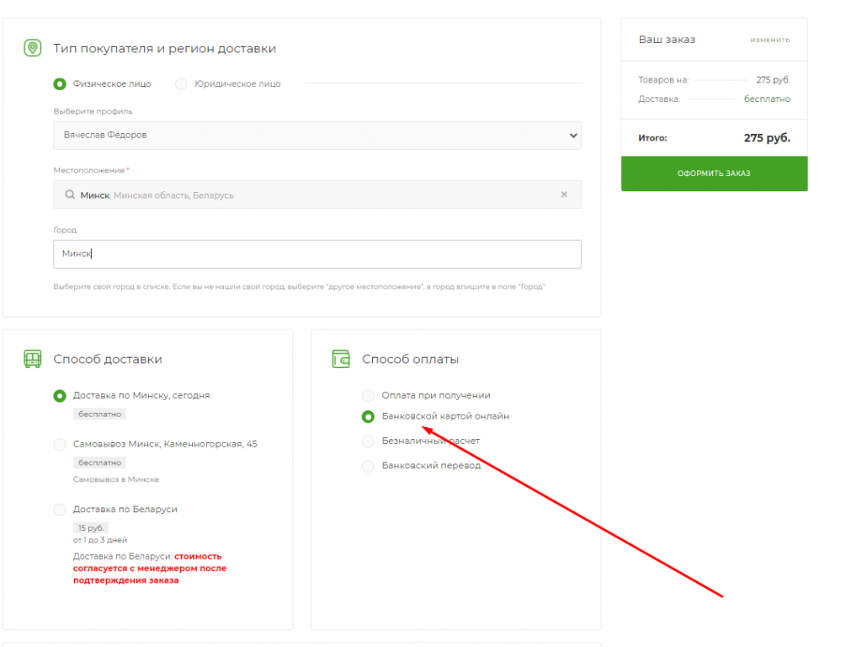Choose Юридическое лицо buyer type

tap(181, 84)
